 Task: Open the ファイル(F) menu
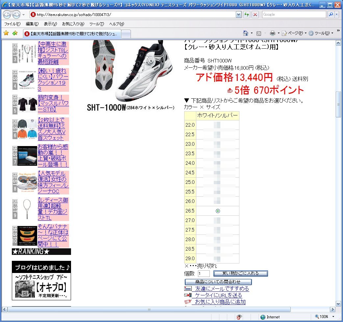tap(12, 24)
